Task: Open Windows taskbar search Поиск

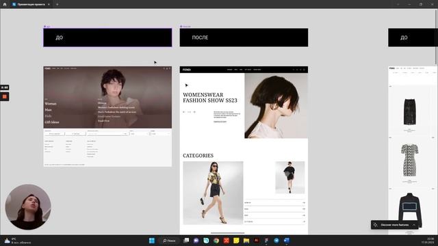Action: [x=169, y=241]
